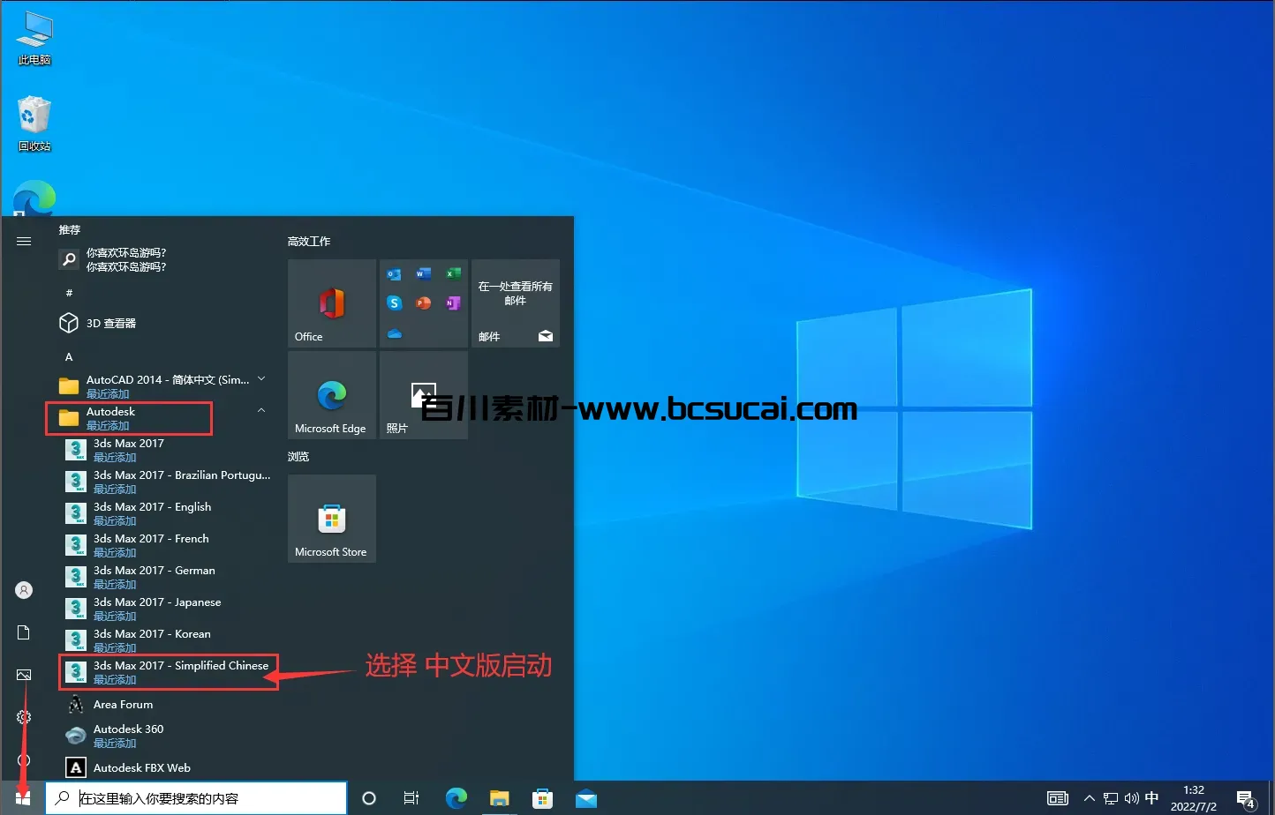Open News and interests taskbar icon

pos(1058,798)
